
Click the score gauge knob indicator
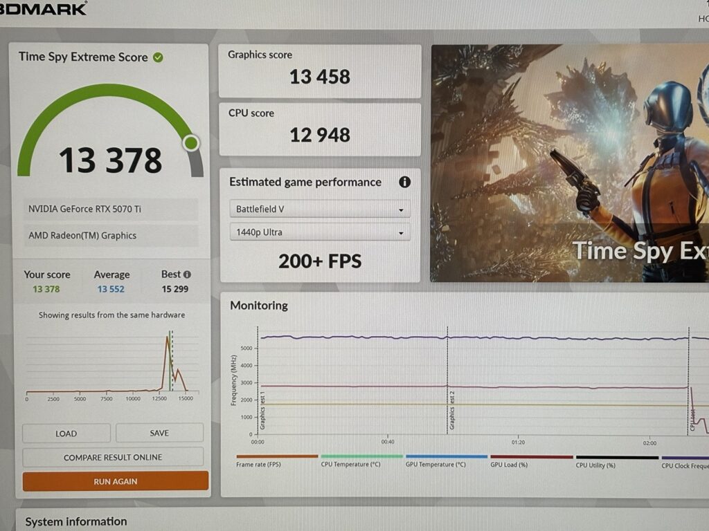click(x=191, y=143)
